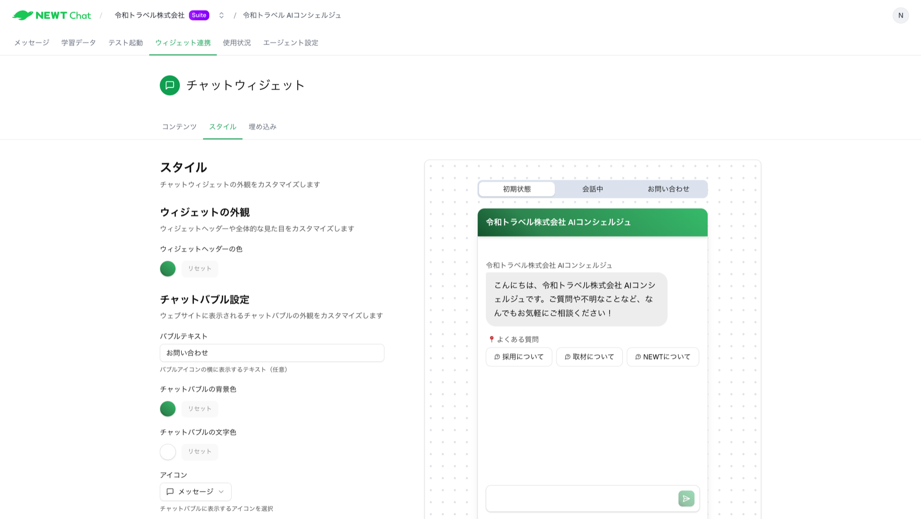Switch preview to お問い合わせ state

coord(667,189)
